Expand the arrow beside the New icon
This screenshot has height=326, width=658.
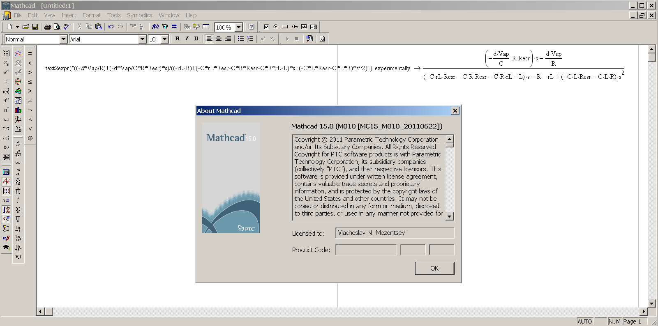pyautogui.click(x=17, y=27)
